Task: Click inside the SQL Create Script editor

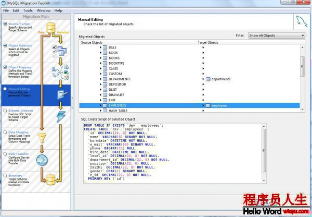Action: [172, 153]
